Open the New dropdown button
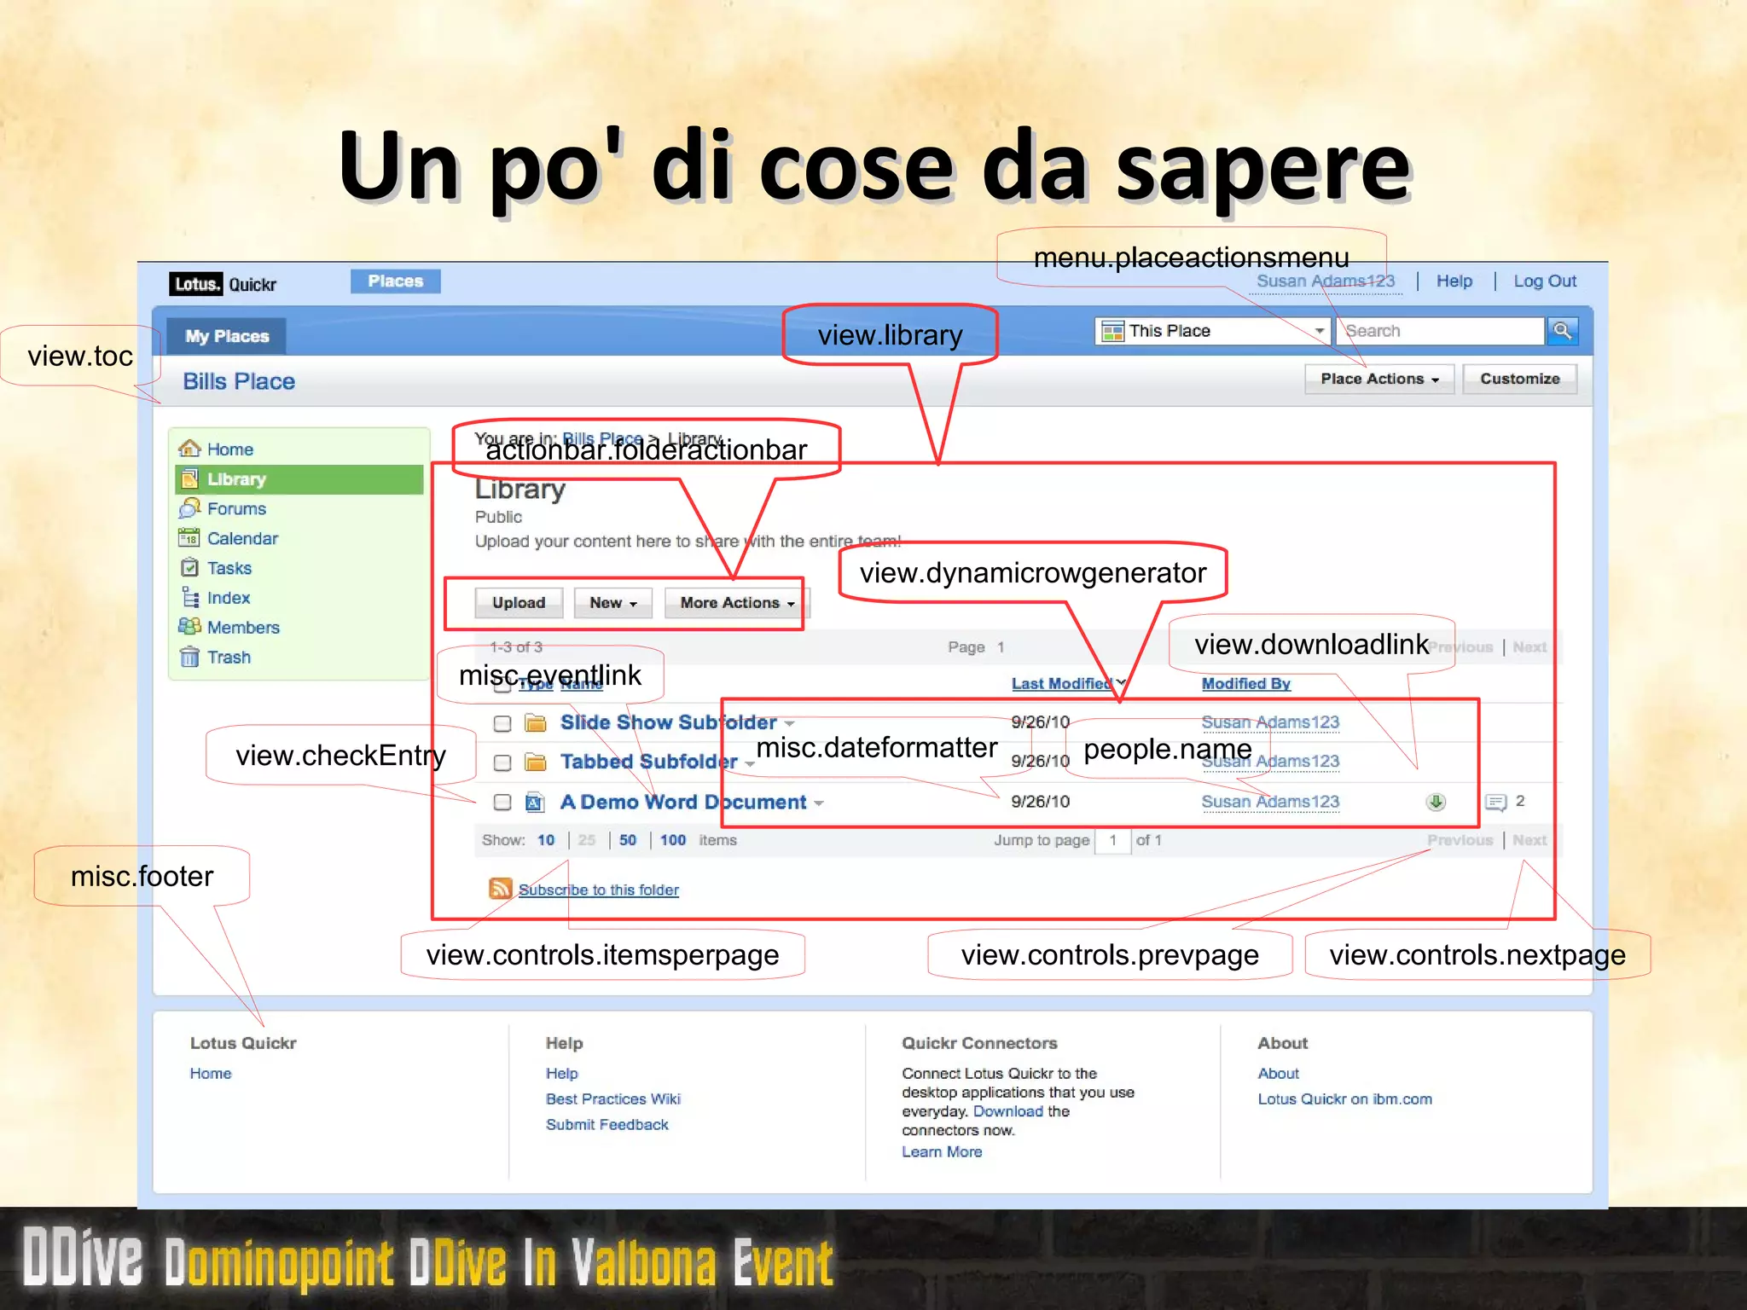The width and height of the screenshot is (1747, 1310). [x=612, y=603]
